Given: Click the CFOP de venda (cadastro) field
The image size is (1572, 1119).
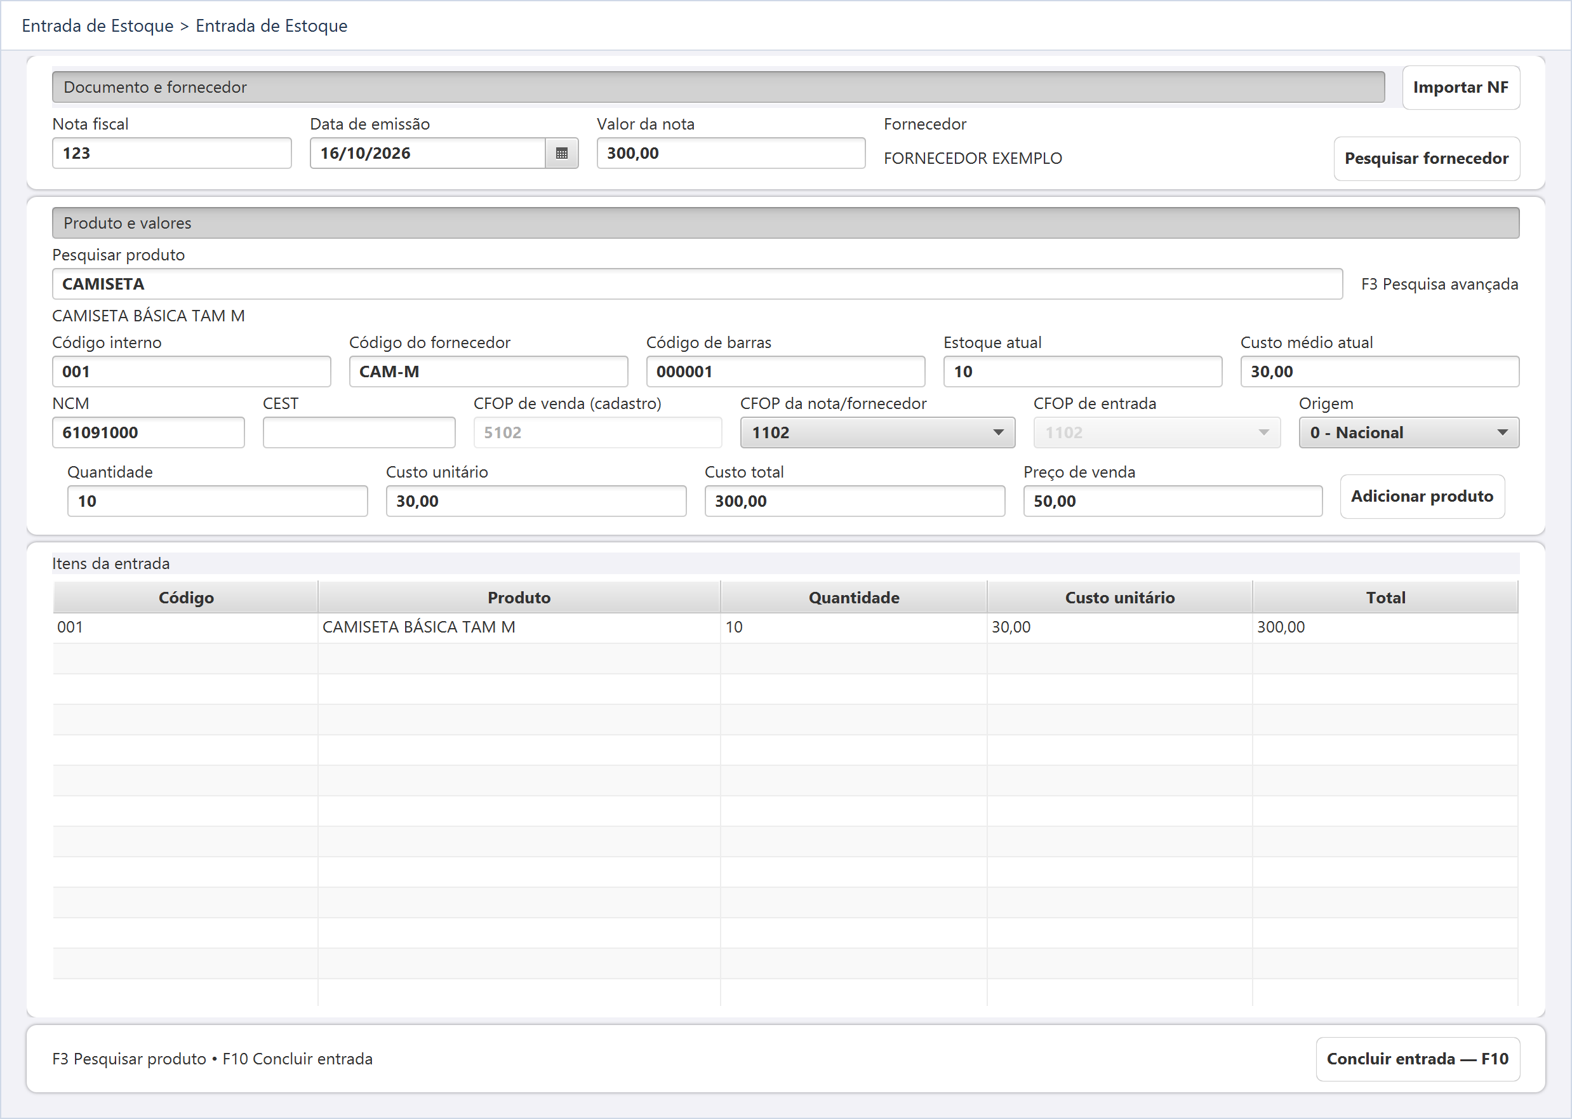Looking at the screenshot, I should click(x=597, y=432).
